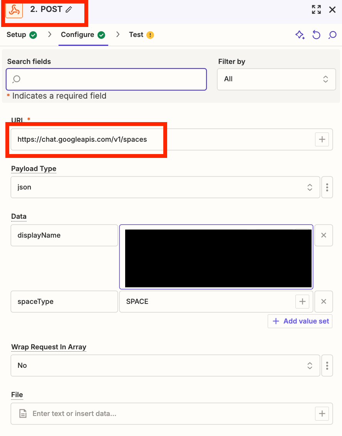Click yellow warning icon beside Test

(x=150, y=35)
